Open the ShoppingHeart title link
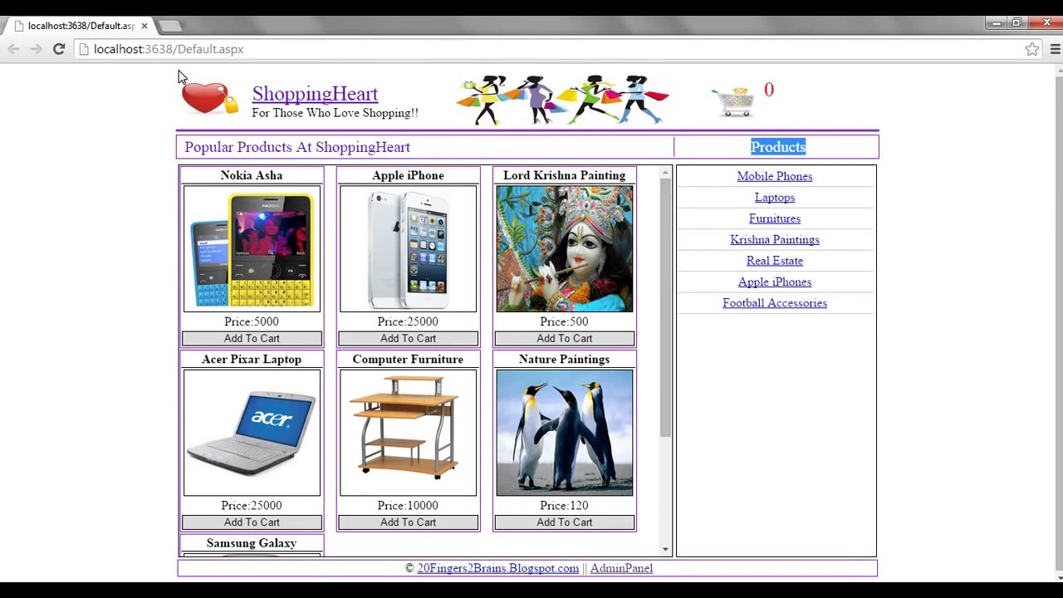The image size is (1063, 598). click(x=315, y=94)
